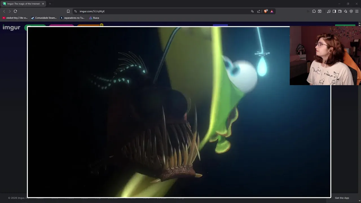Viewport: 361px width, 203px height.
Task: Click the 'Get the App' link
Action: 342,198
